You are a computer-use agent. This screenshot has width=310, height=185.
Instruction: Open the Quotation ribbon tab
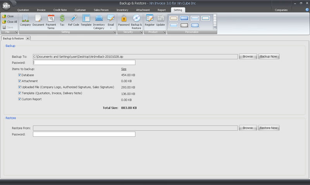pyautogui.click(x=23, y=10)
